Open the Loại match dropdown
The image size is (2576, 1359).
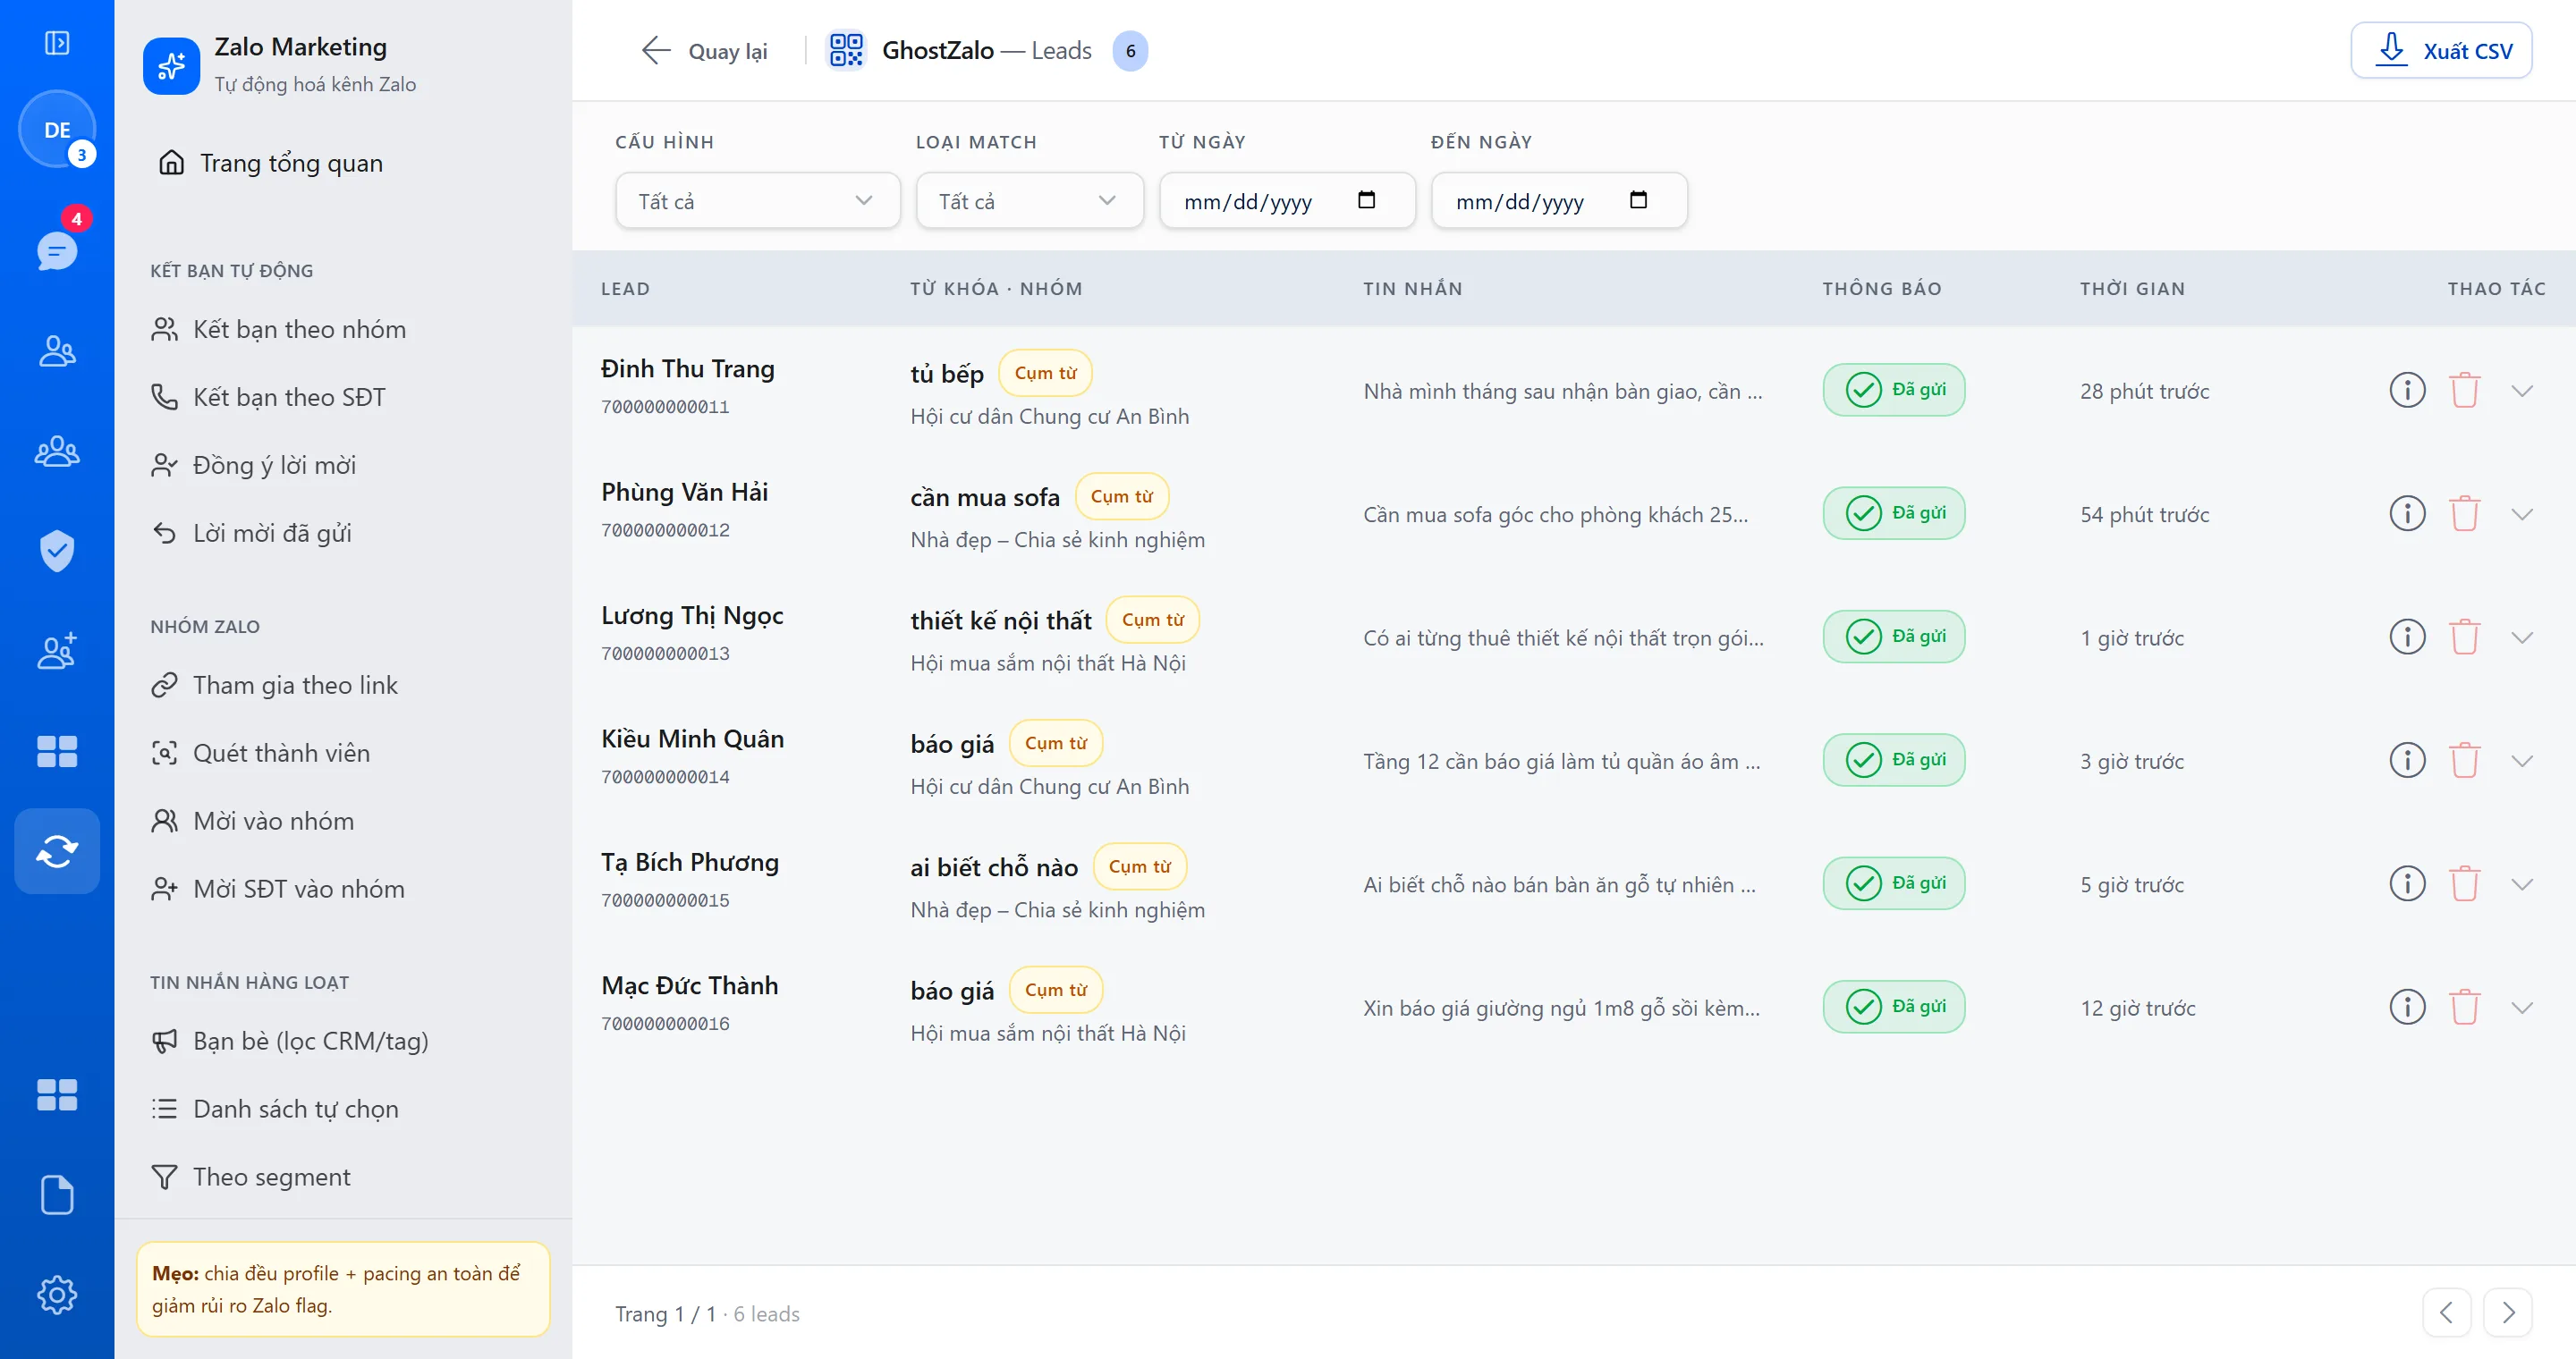click(x=1029, y=201)
